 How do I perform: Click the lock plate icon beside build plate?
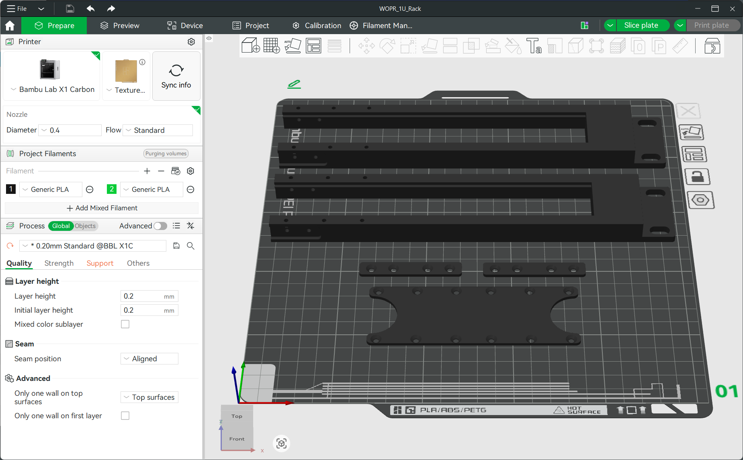[697, 177]
